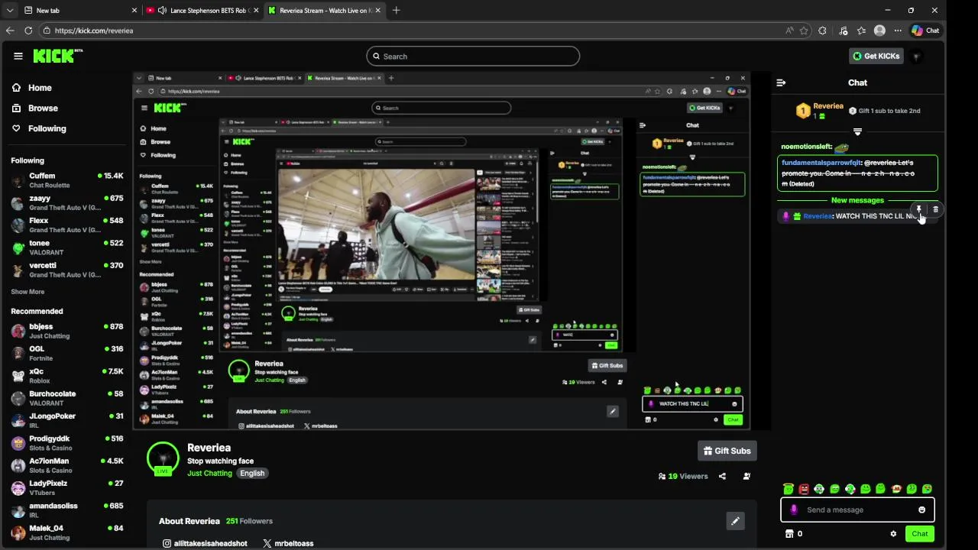Open a new browser tab with plus
The width and height of the screenshot is (978, 550).
(396, 11)
